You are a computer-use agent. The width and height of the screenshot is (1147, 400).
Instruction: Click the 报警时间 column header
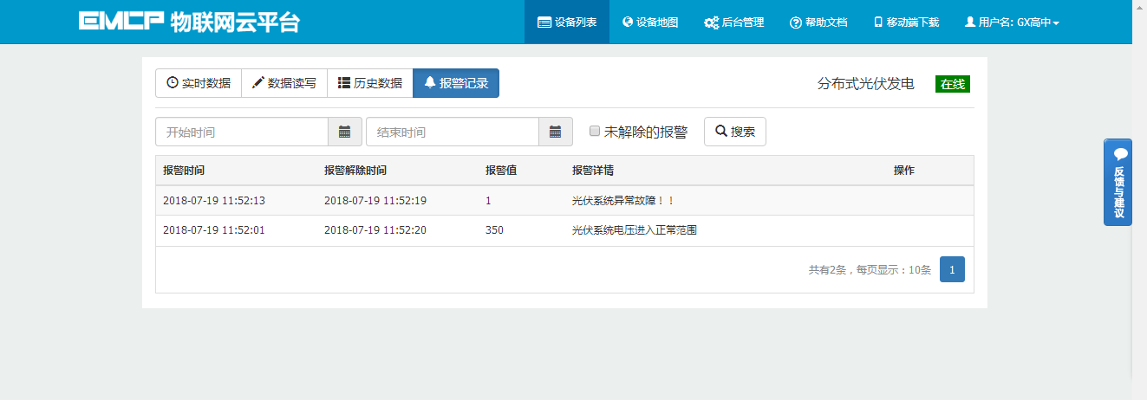click(x=184, y=171)
